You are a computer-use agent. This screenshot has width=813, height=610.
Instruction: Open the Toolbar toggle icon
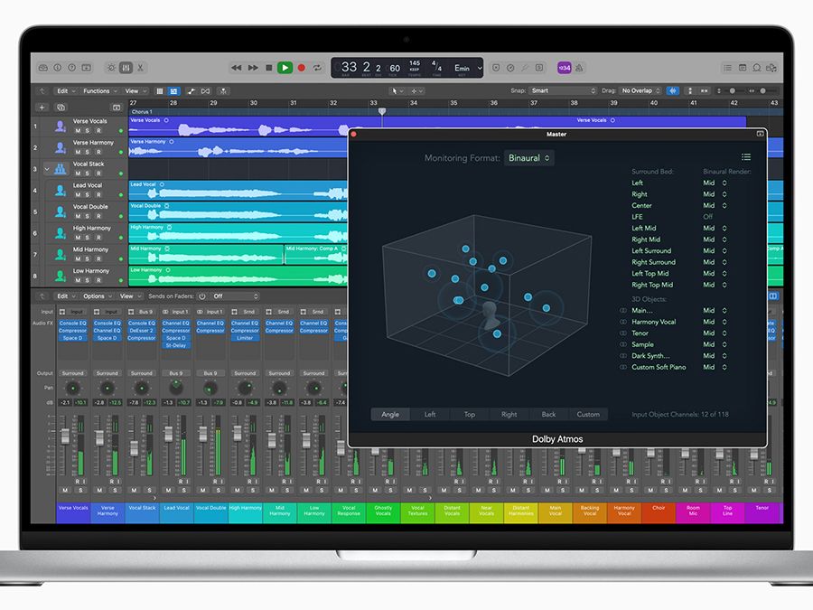(87, 68)
